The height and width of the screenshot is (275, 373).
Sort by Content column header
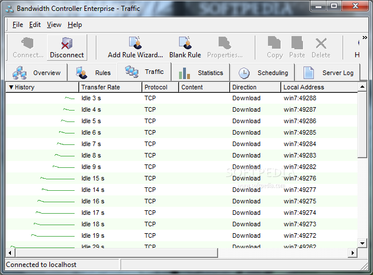[204, 87]
